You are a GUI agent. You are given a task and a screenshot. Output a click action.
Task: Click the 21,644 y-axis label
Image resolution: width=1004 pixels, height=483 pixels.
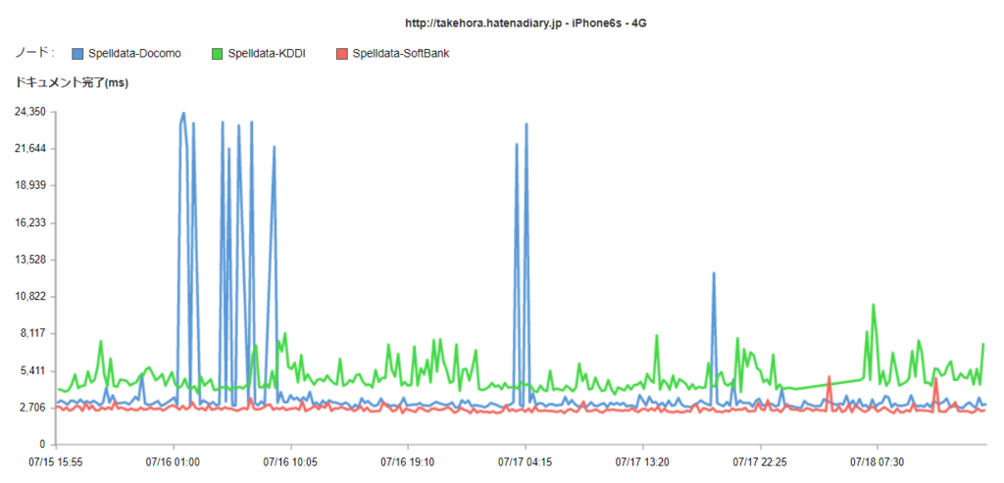click(x=30, y=149)
